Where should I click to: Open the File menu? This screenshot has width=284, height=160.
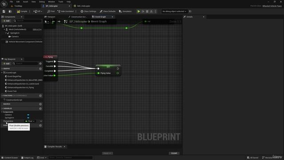(11, 2)
